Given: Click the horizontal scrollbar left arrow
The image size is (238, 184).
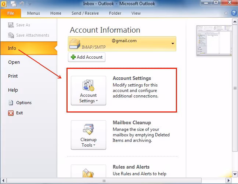Looking at the screenshot, I should (x=3, y=180).
